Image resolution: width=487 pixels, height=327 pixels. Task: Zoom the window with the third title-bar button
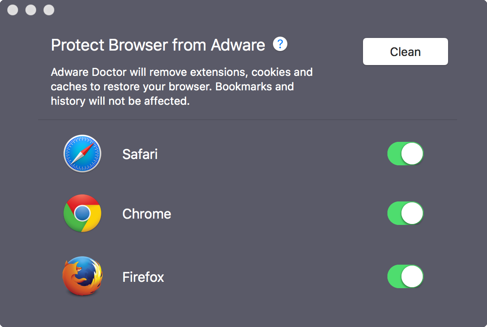click(x=48, y=10)
